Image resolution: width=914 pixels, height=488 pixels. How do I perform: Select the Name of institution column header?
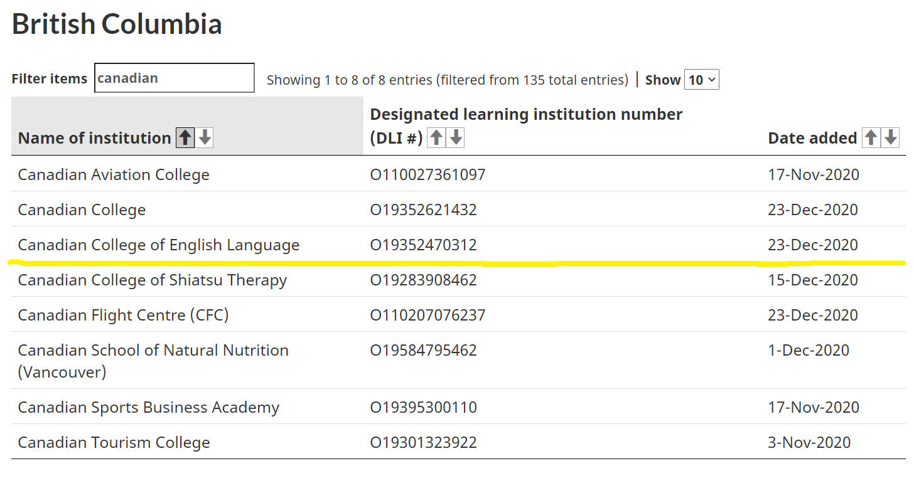(94, 138)
